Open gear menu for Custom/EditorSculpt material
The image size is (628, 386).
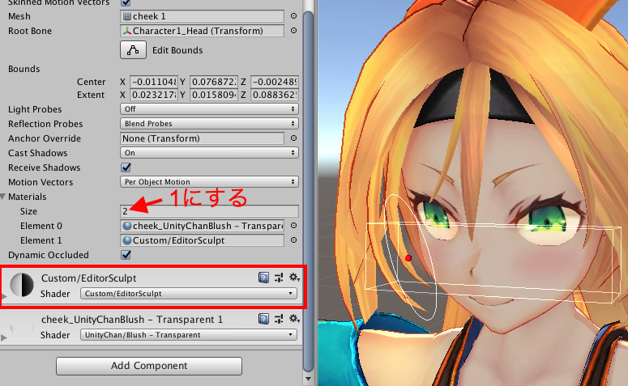[294, 278]
